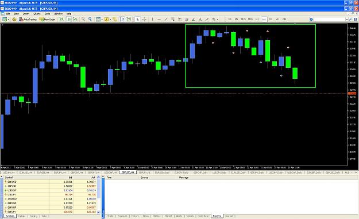Select the horizontal line drawing tool

coord(159,20)
